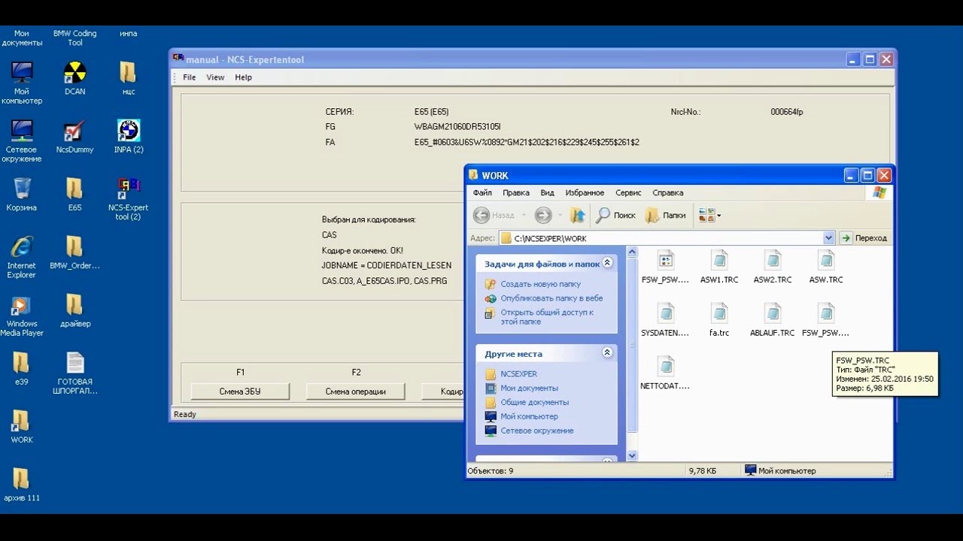Open Мои документы link in side panel
The image size is (963, 541).
[529, 388]
